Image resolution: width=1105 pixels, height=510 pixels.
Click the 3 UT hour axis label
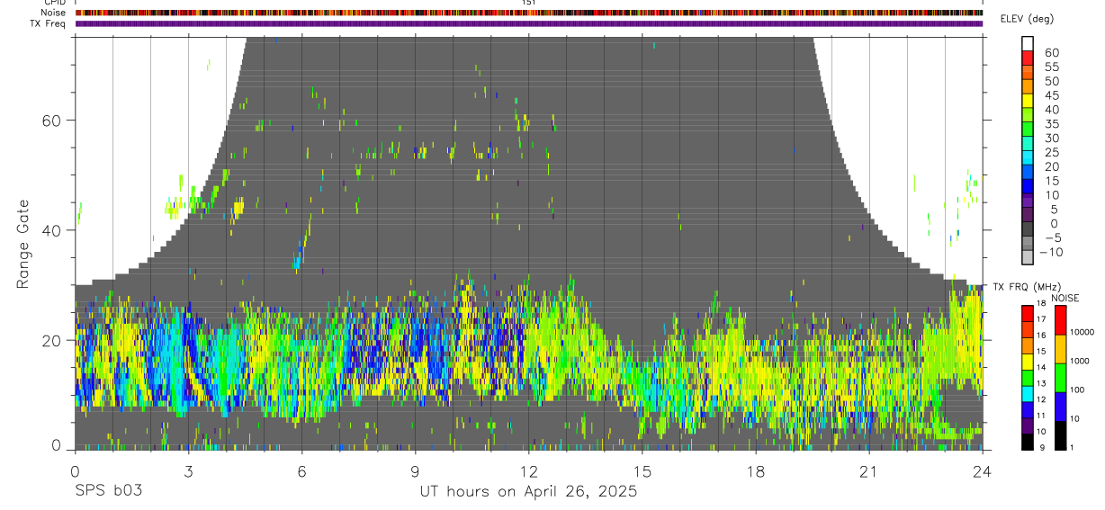pos(188,471)
